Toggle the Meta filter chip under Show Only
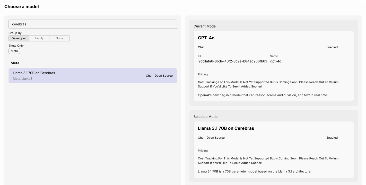 pos(14,51)
